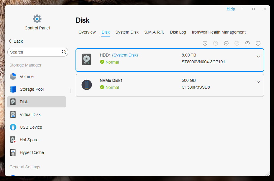Click the Hyper Cache icon
This screenshot has height=181, width=274.
coord(13,152)
